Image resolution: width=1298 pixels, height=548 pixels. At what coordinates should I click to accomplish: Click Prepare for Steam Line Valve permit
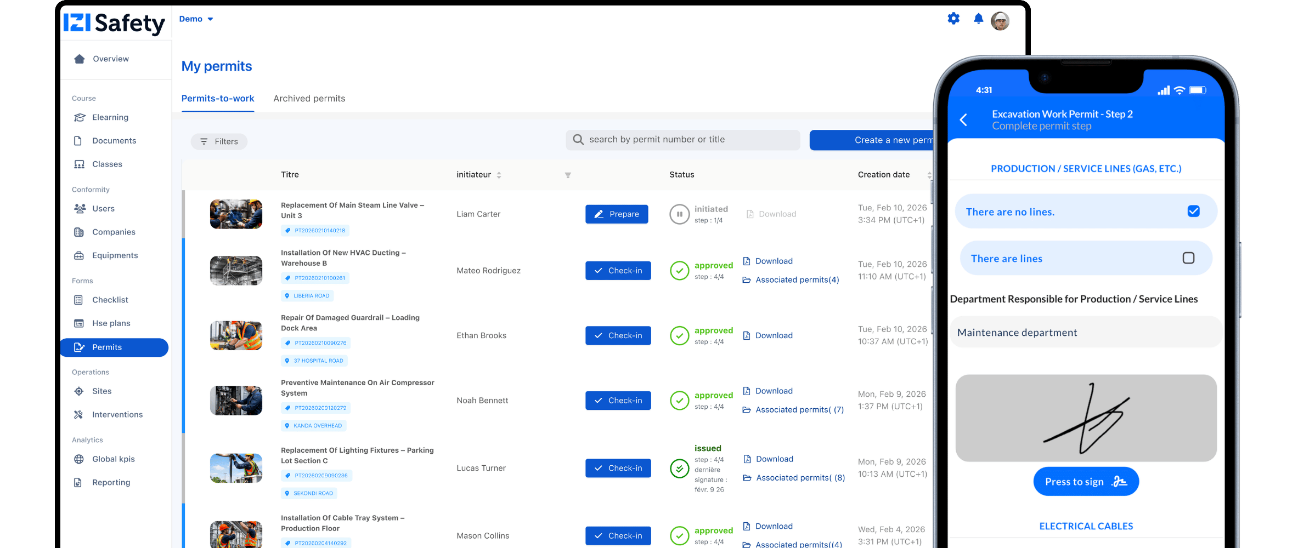click(x=617, y=214)
